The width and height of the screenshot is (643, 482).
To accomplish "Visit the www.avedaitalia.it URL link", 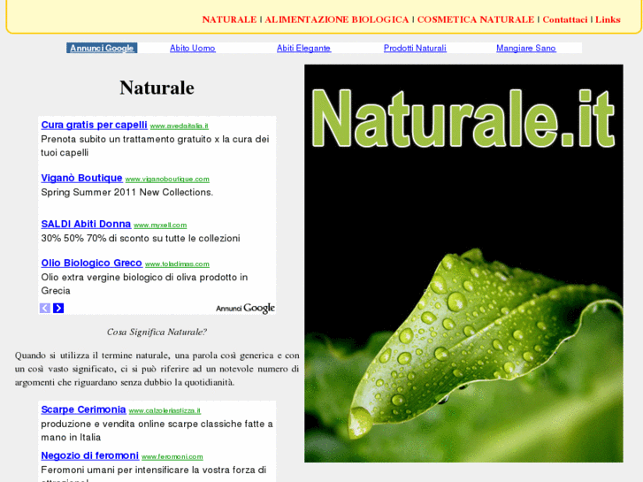I will pos(180,126).
